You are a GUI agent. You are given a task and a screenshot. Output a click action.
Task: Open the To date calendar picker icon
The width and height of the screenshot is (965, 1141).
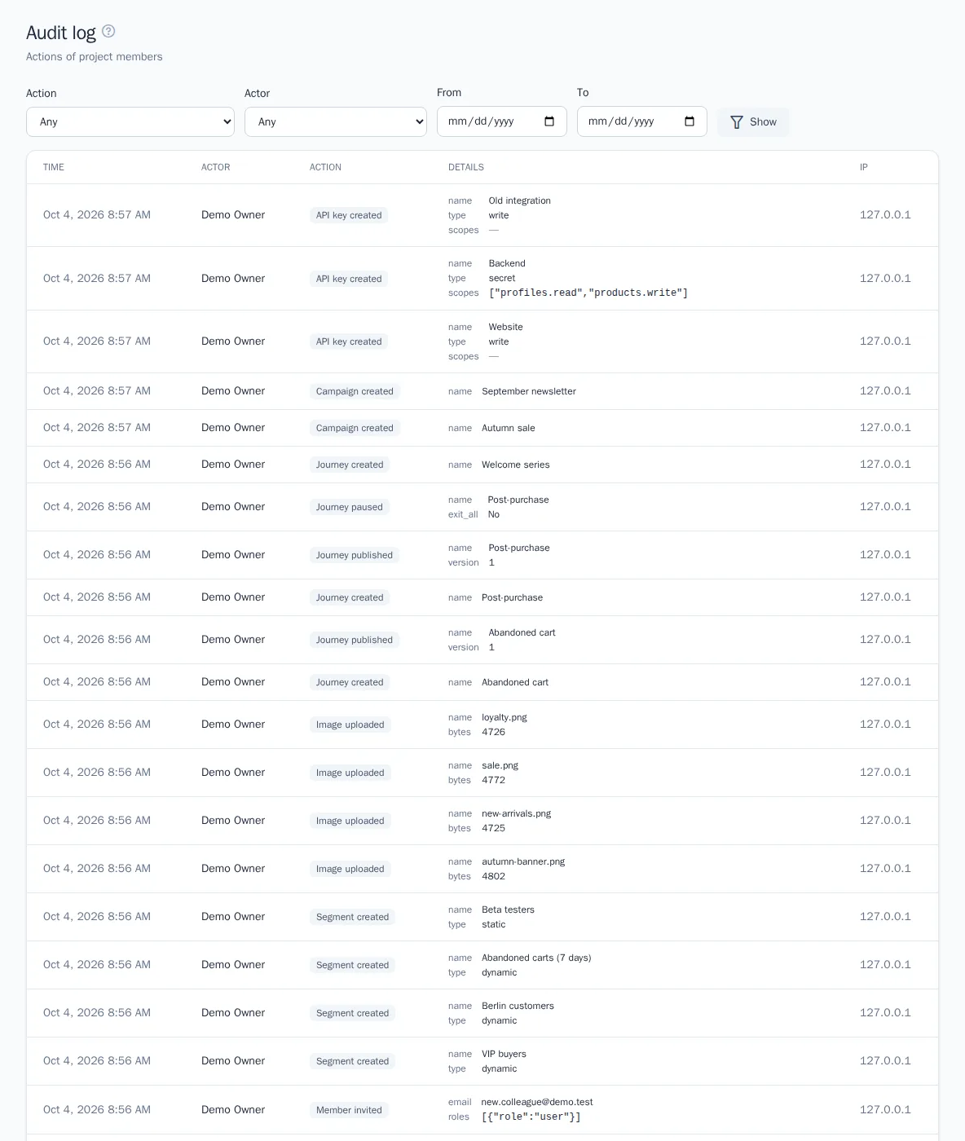tap(690, 121)
